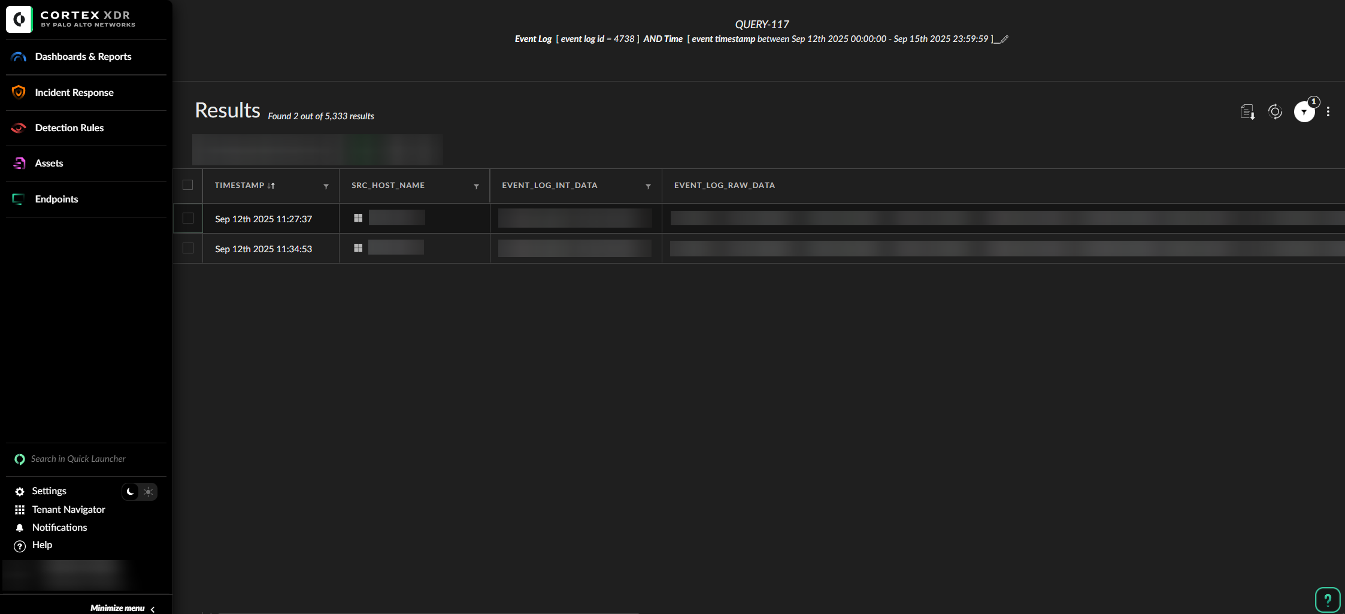
Task: Click the Cortex XDR logo
Action: click(19, 19)
